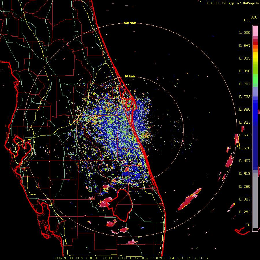Click the light pink top segment of color bar
Screen dimensions: 260x260
coord(255,31)
